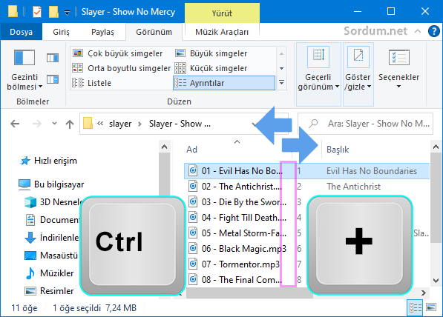Open the Geçerli görünüm dropdown
The width and height of the screenshot is (443, 317).
(318, 74)
